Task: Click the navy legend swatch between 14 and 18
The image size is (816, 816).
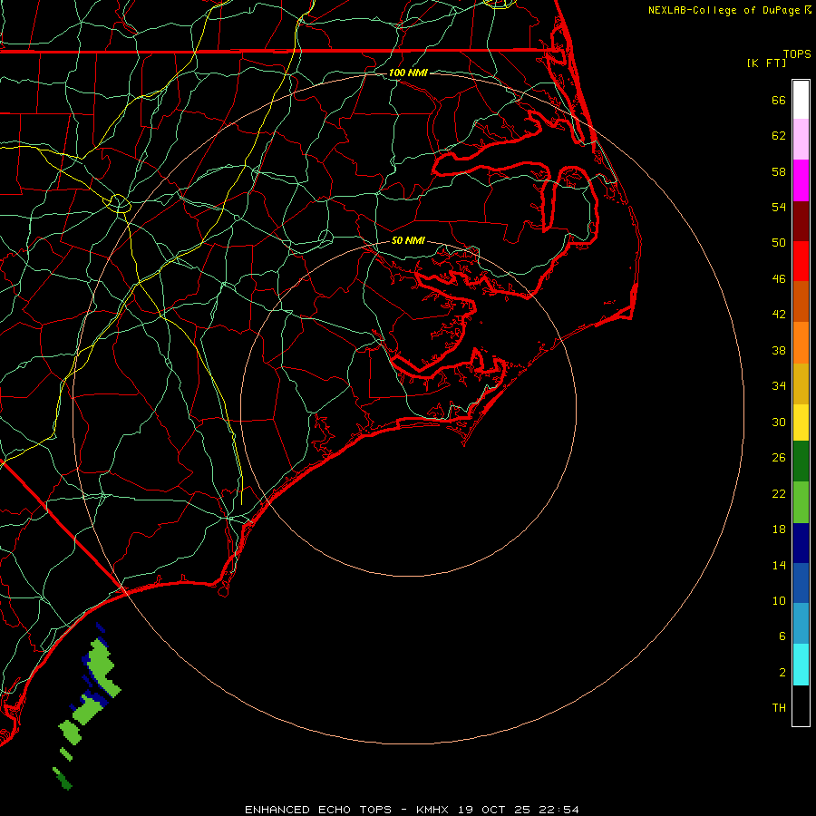Action: 801,543
